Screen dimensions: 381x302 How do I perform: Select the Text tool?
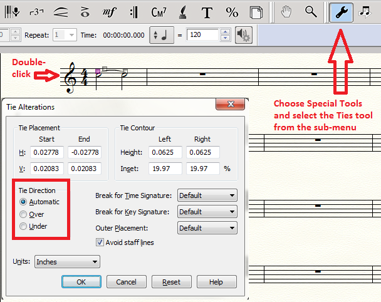(207, 12)
